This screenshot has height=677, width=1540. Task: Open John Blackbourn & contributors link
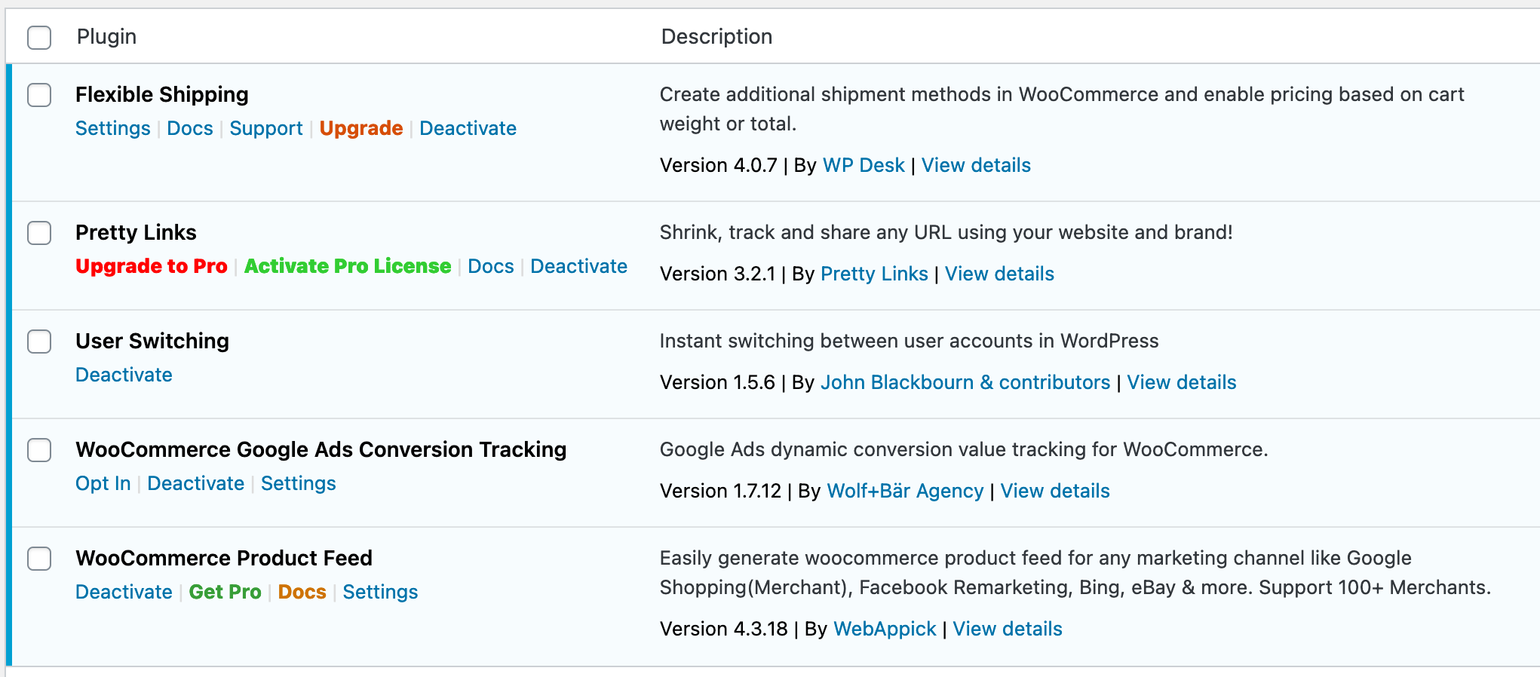pyautogui.click(x=965, y=382)
